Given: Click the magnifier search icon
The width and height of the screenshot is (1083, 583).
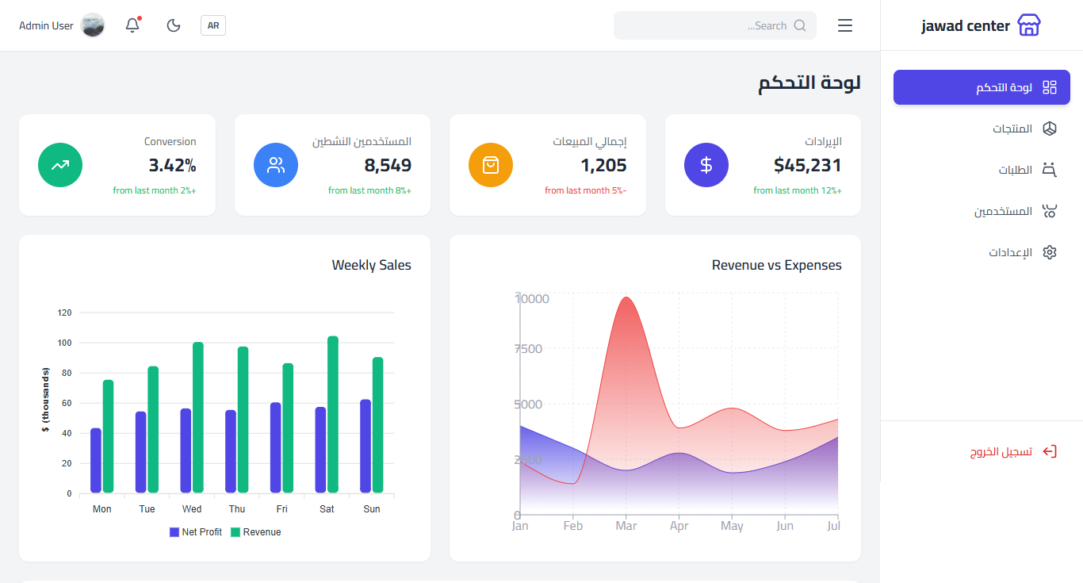Looking at the screenshot, I should 800,25.
